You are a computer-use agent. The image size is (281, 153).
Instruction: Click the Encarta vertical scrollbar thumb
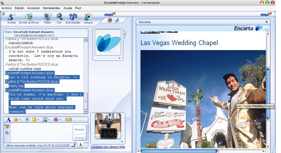point(268,94)
